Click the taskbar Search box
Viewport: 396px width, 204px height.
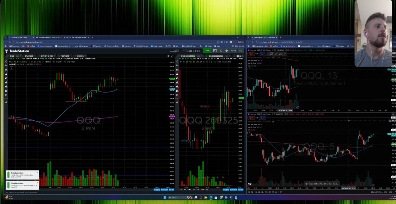click(180, 197)
